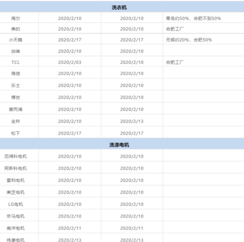244x242 pixels.
Task: Click the first 2020/2/10 in 海尔 row
Action: pyautogui.click(x=70, y=18)
